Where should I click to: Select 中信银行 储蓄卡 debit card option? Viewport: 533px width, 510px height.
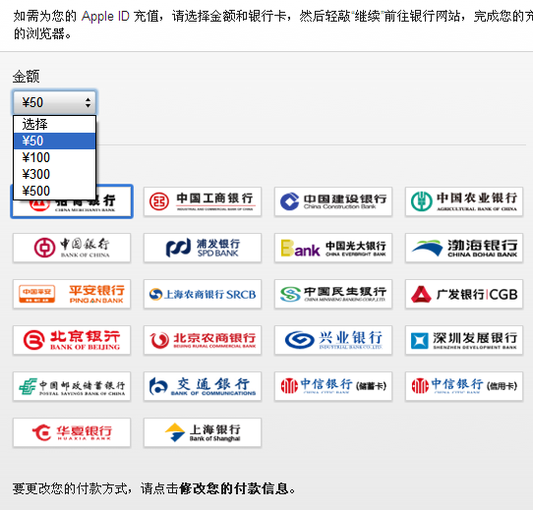(333, 386)
